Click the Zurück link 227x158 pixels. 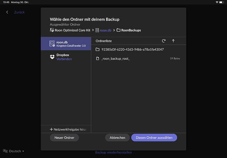pyautogui.click(x=19, y=12)
